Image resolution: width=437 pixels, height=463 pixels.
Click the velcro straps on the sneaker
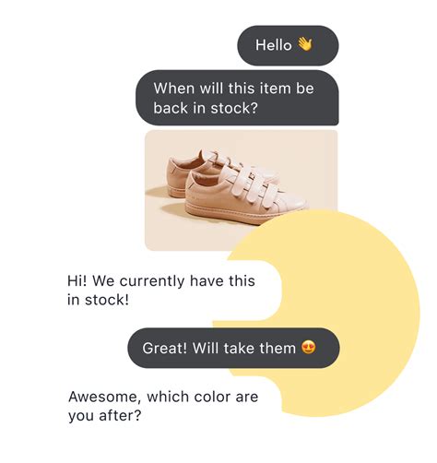(x=251, y=184)
